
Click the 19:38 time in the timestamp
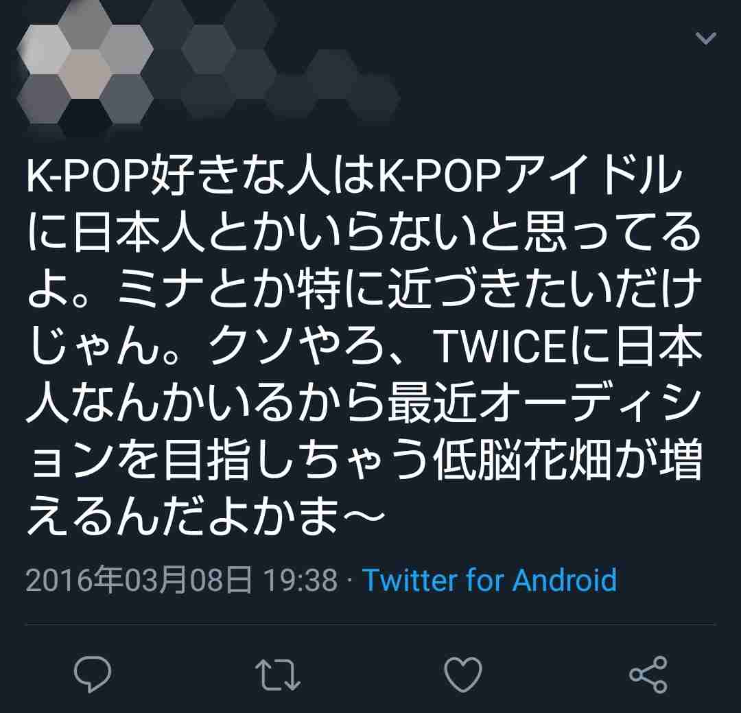(301, 580)
